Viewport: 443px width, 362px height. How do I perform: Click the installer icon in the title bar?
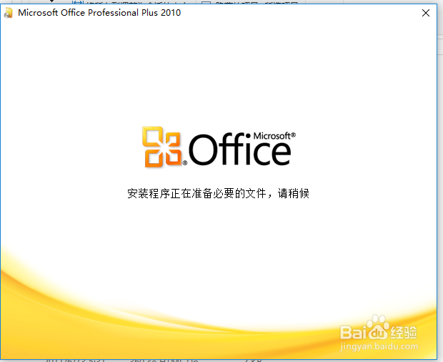click(9, 13)
